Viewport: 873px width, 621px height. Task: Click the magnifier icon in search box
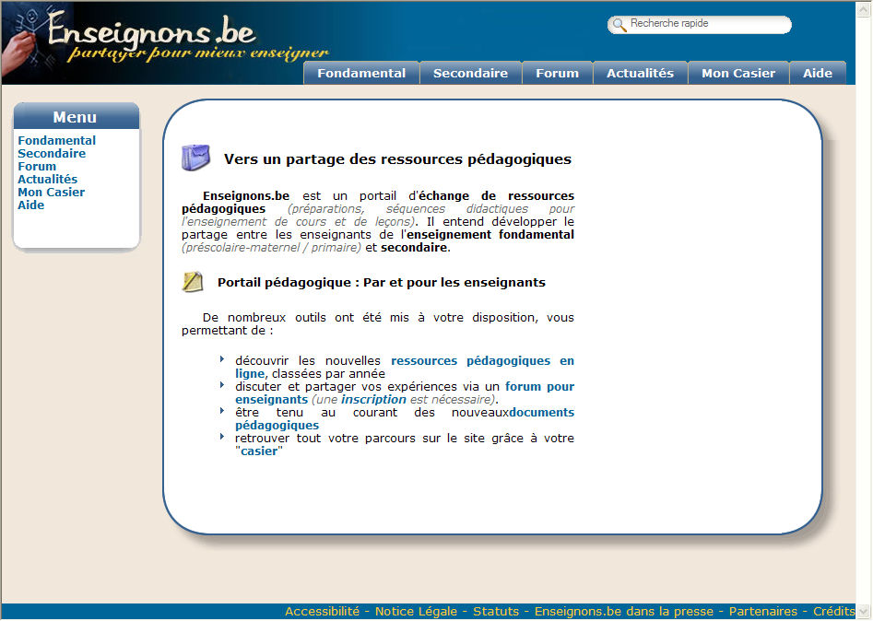click(x=619, y=25)
